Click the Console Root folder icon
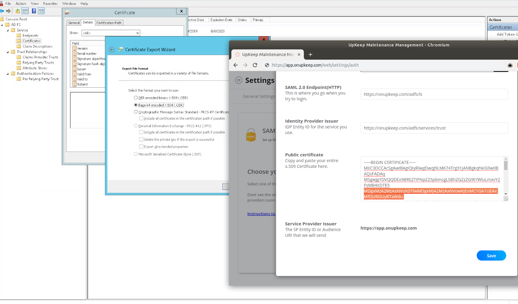Screen dimensions: 518x304 (2, 19)
